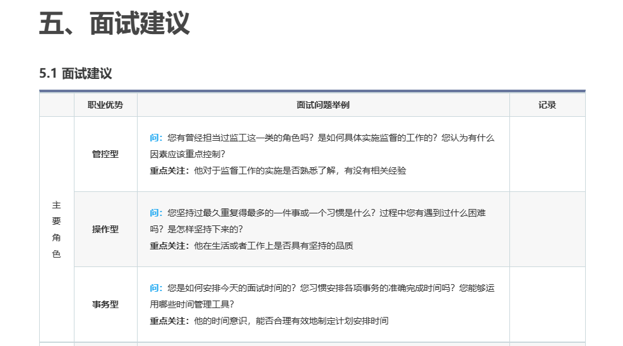Select the 重点关注 line about 坚持的品质
The image size is (623, 346).
click(x=251, y=246)
